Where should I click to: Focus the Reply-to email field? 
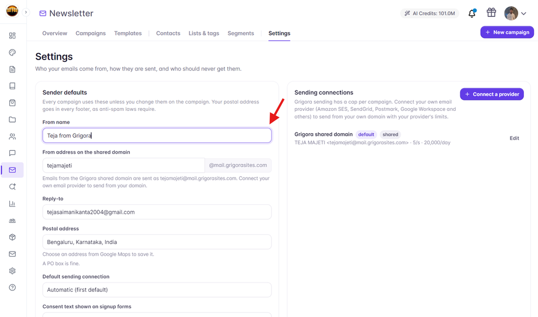(157, 212)
